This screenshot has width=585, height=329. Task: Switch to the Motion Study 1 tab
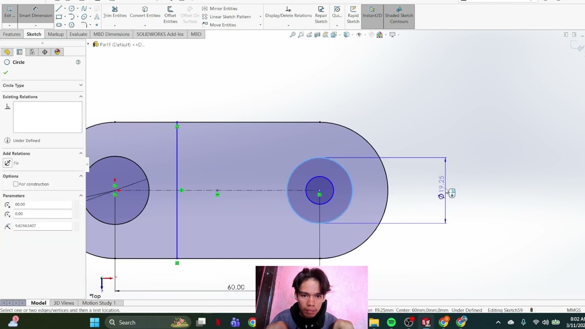(x=99, y=303)
